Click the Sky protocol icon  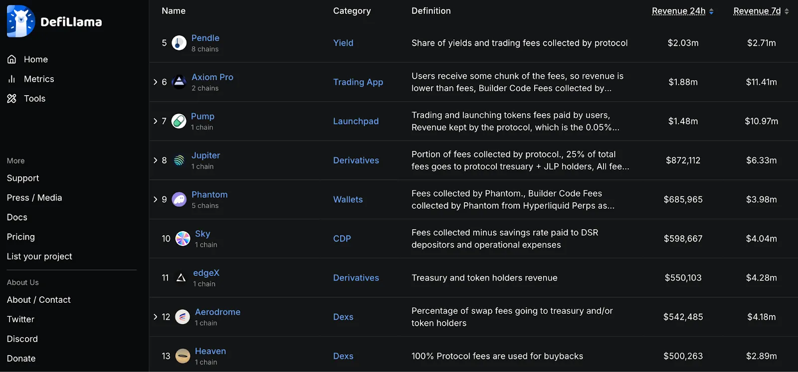point(183,239)
